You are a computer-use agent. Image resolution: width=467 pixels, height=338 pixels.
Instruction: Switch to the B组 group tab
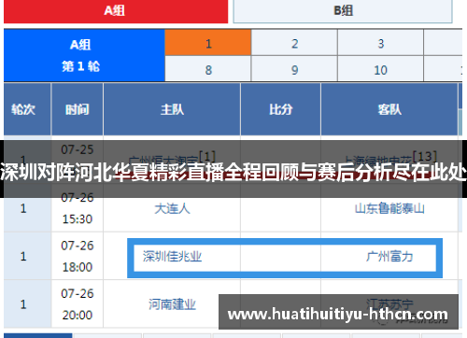(x=343, y=11)
